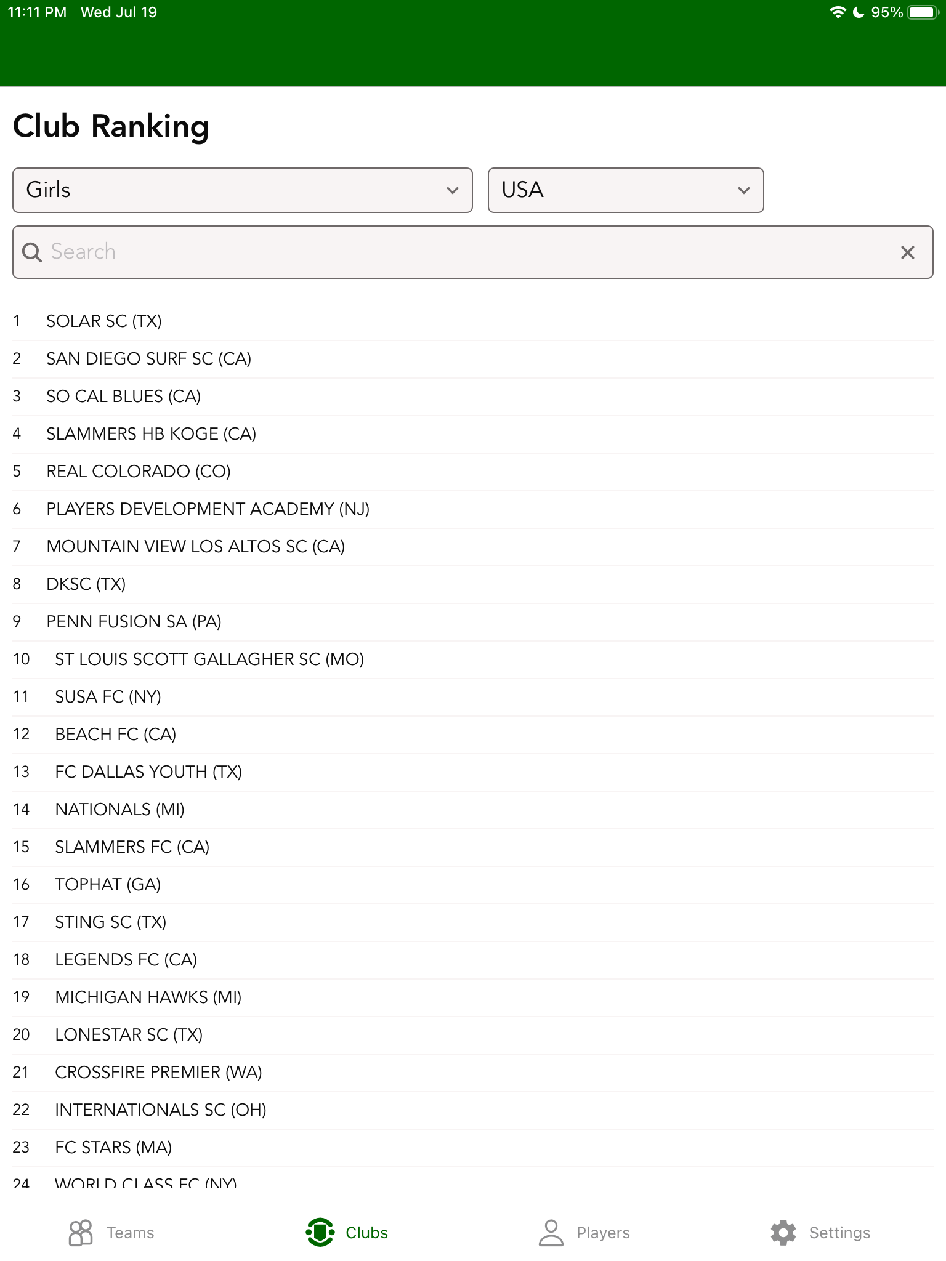The height and width of the screenshot is (1261, 946).
Task: Tap the Teams tab icon
Action: (x=81, y=1233)
